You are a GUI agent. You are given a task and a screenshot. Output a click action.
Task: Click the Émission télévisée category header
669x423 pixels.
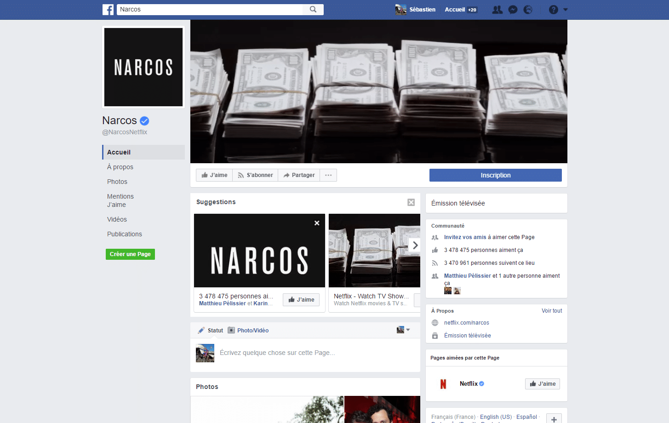point(458,203)
